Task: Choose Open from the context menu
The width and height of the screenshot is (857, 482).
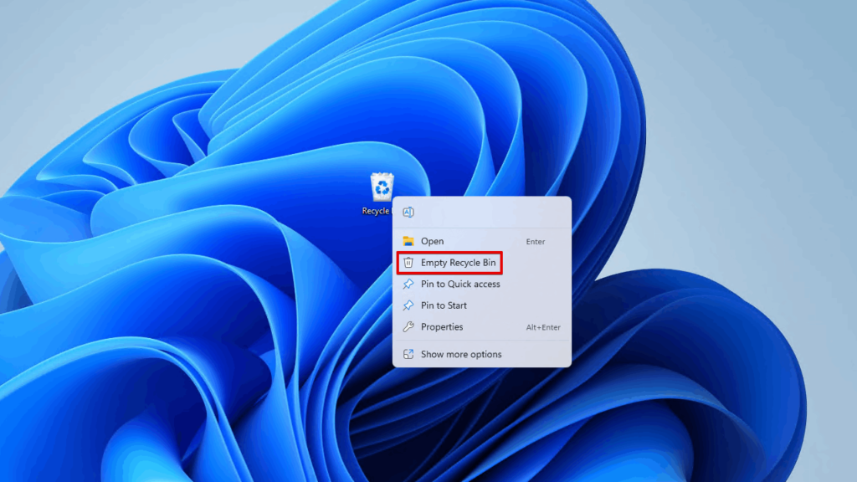Action: click(x=432, y=241)
